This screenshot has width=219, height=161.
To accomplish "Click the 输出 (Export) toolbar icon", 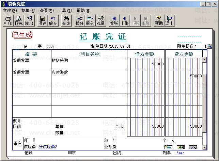I will (x=29, y=21).
